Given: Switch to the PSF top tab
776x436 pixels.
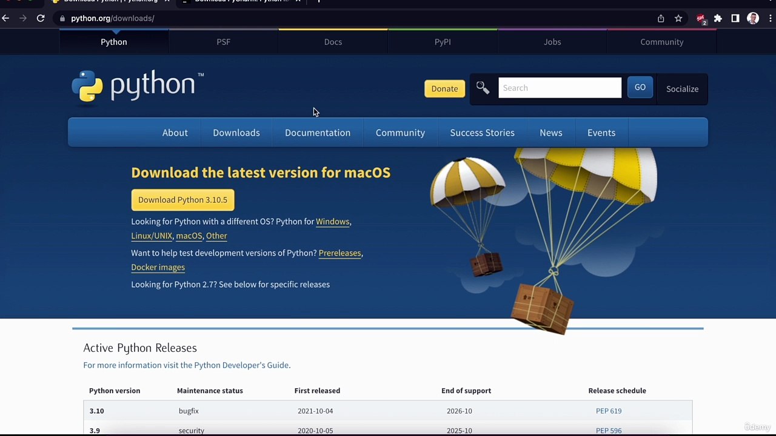Looking at the screenshot, I should click(224, 42).
